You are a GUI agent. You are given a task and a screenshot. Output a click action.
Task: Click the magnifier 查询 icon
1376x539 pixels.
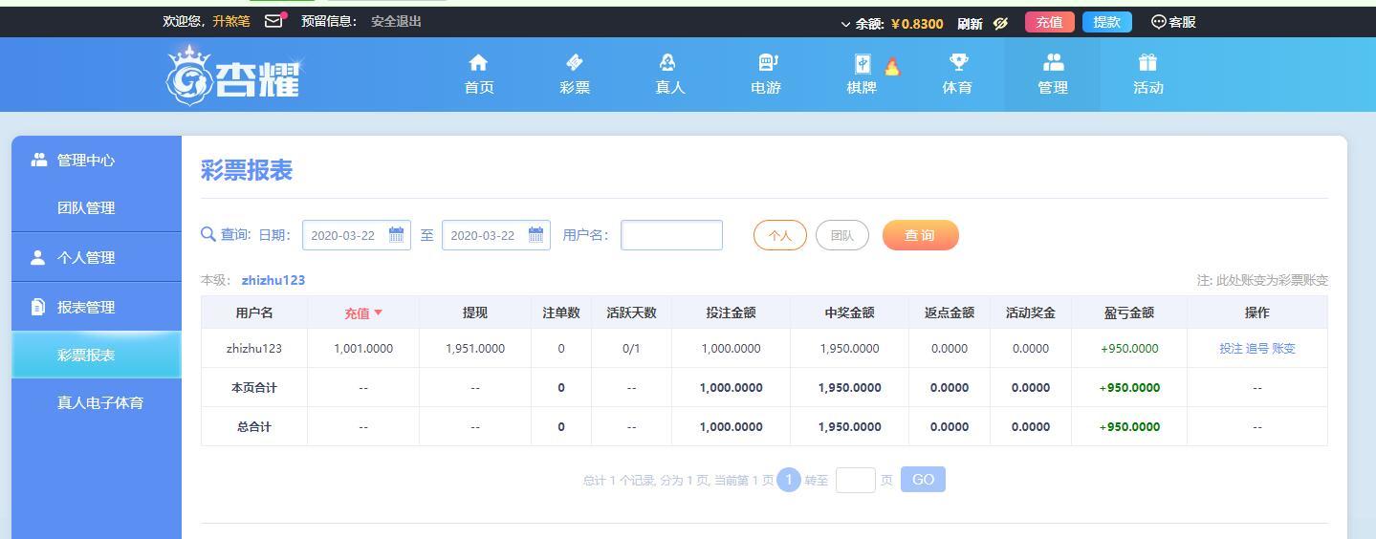(208, 234)
